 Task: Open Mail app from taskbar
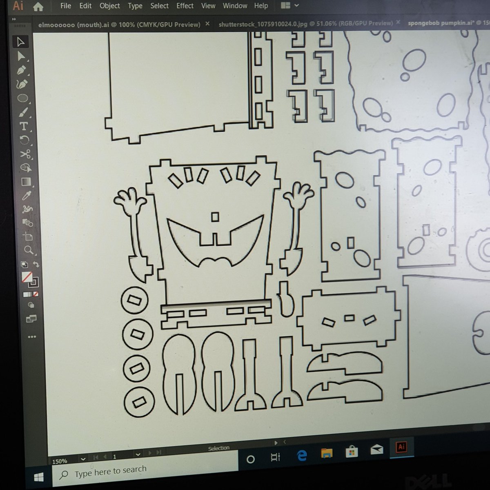(x=376, y=449)
